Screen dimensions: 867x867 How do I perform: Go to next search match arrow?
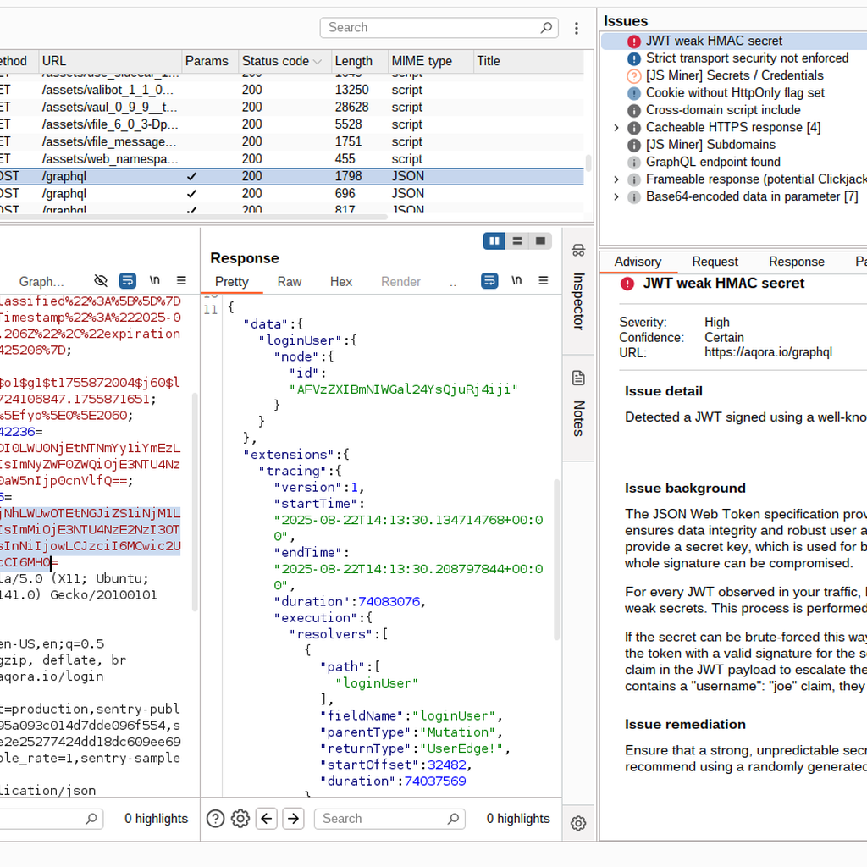tap(294, 819)
